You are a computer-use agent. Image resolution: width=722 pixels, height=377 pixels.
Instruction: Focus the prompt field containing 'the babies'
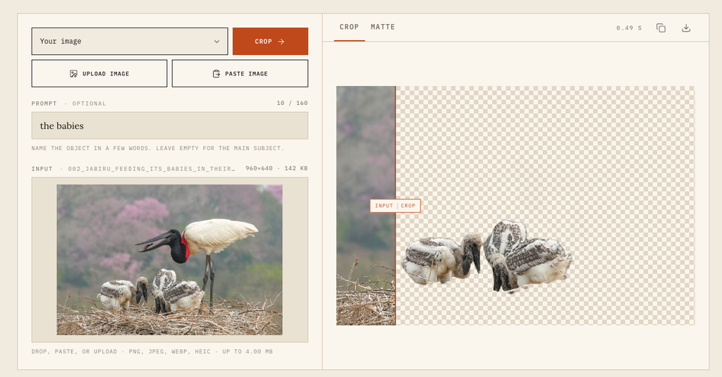170,125
